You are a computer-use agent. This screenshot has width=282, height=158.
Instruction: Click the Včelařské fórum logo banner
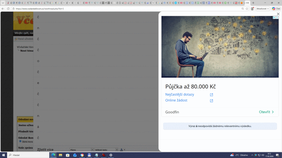click(23, 21)
